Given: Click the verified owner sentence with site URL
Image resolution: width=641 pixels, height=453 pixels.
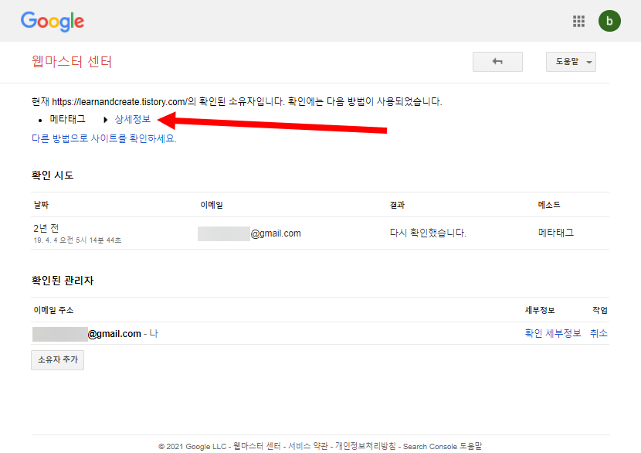Looking at the screenshot, I should click(236, 101).
